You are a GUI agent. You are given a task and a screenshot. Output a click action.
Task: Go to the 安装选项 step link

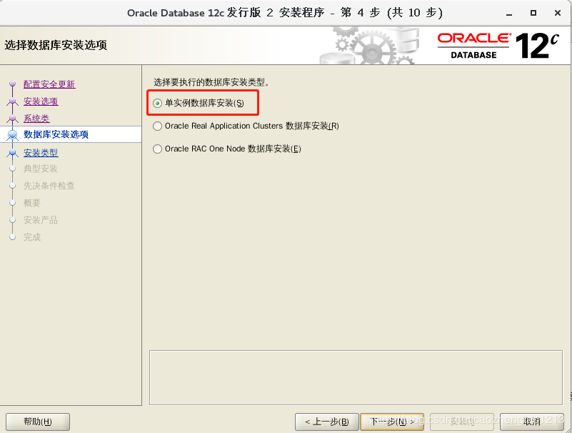(41, 101)
